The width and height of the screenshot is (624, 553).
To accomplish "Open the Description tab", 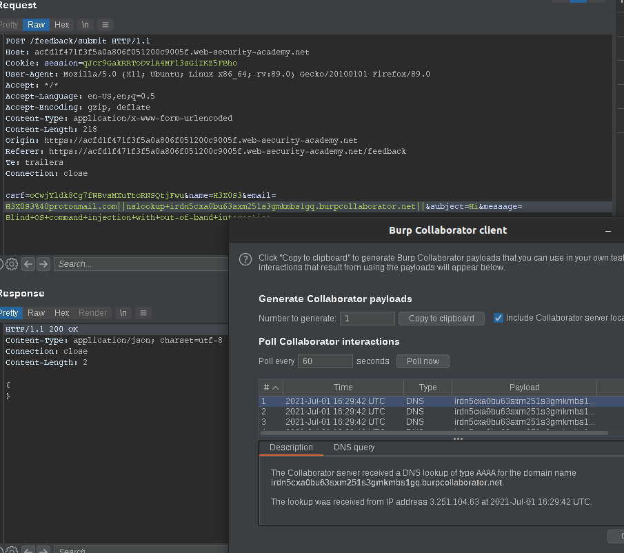I will click(291, 448).
